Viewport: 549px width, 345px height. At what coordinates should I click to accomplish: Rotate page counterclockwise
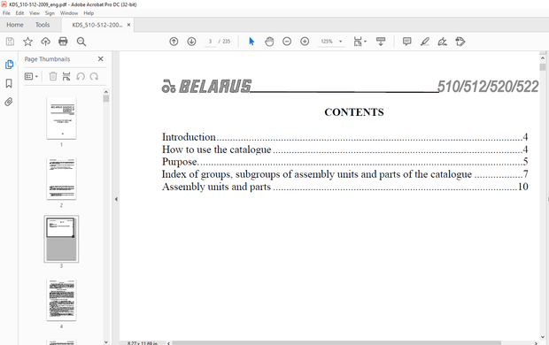(x=81, y=76)
